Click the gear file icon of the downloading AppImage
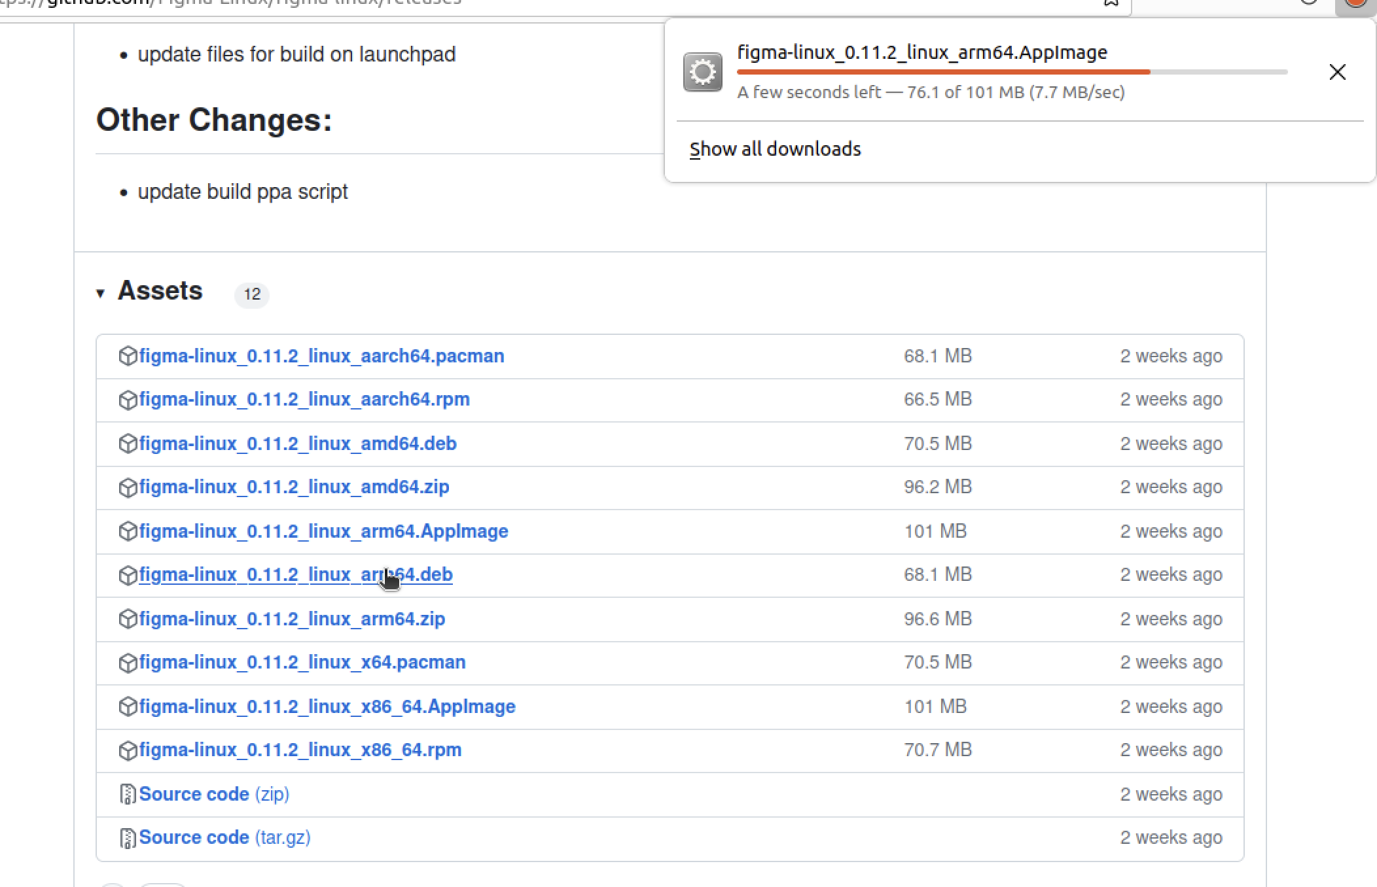Image resolution: width=1377 pixels, height=887 pixels. click(x=703, y=72)
